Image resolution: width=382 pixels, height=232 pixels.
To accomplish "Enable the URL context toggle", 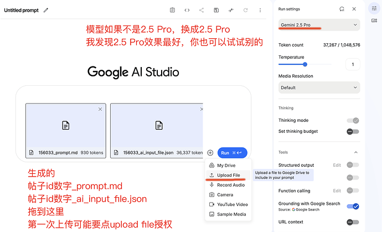I will click(353, 222).
